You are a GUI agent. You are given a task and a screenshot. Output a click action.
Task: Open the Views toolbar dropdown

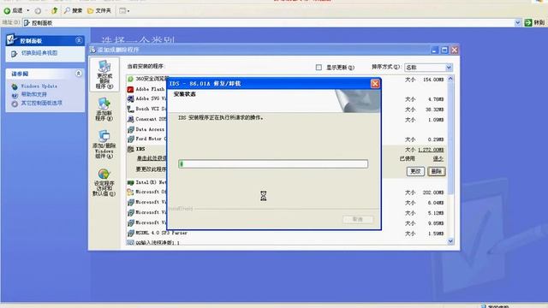124,11
